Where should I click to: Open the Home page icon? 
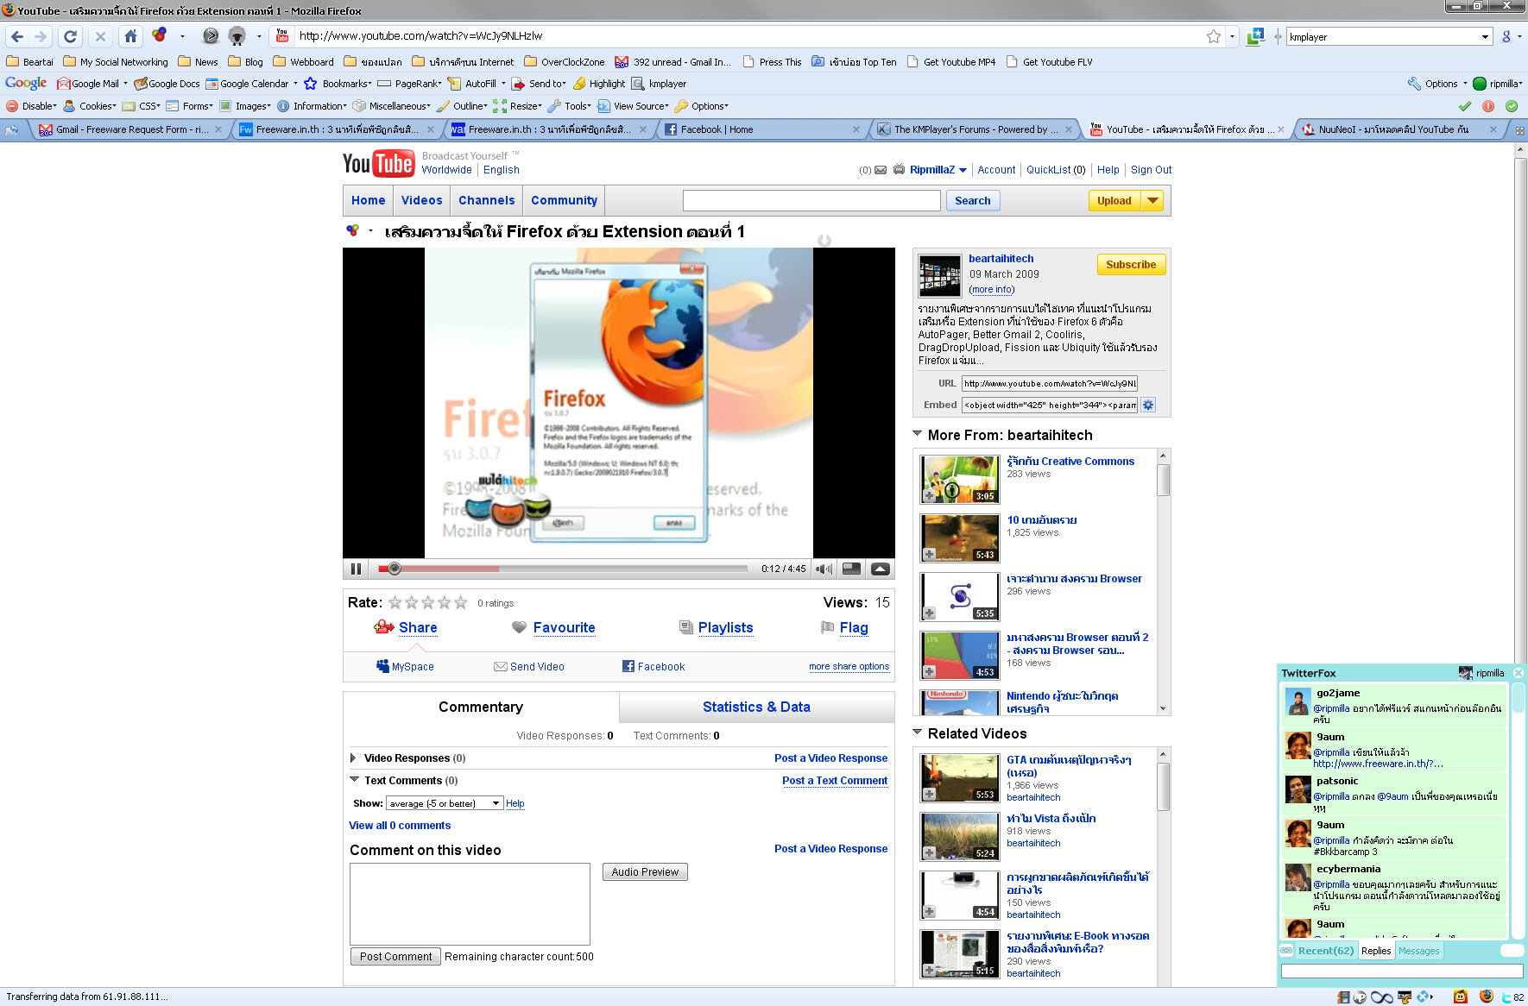coord(130,36)
